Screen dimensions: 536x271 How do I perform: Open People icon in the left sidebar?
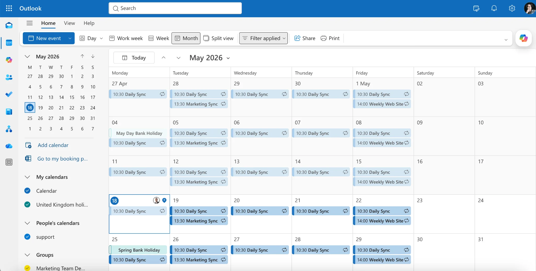pos(9,77)
